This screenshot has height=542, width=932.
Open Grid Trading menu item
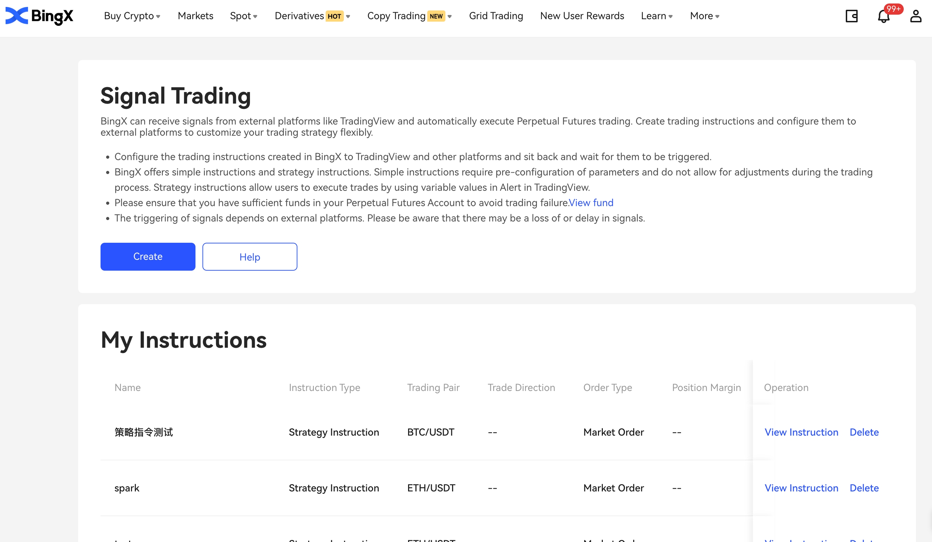(496, 16)
